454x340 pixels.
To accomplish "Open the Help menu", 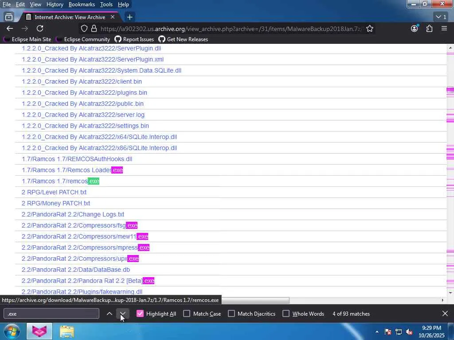I will 123,4.
